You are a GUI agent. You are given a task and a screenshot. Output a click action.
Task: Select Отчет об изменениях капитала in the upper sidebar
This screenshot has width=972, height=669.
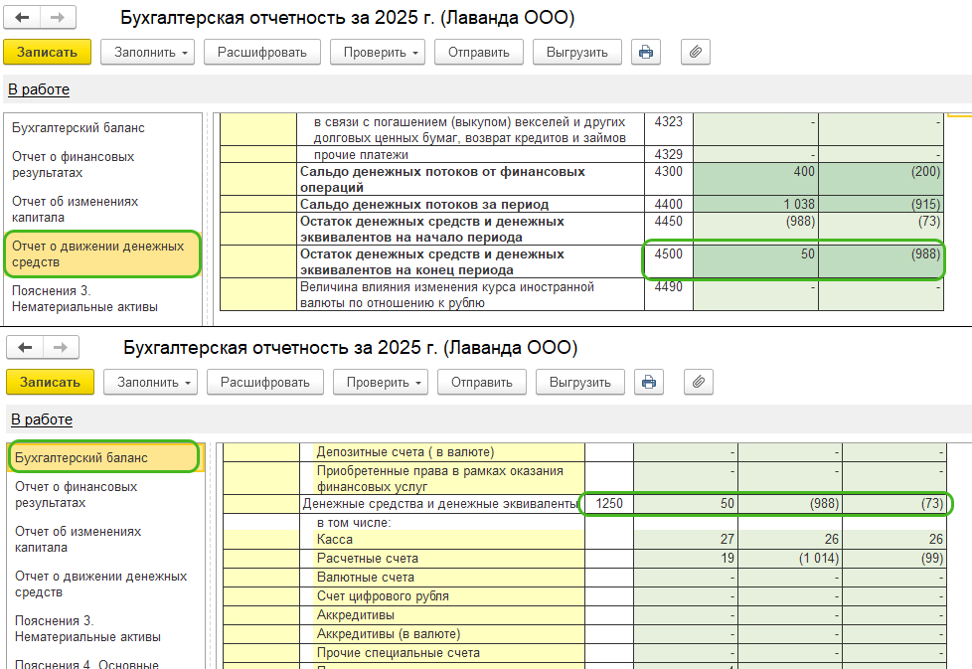pyautogui.click(x=75, y=209)
